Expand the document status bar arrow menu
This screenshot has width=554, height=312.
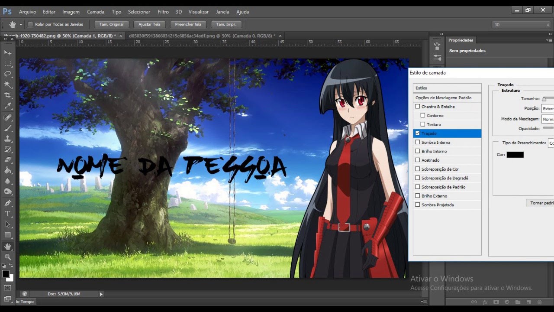coord(101,294)
